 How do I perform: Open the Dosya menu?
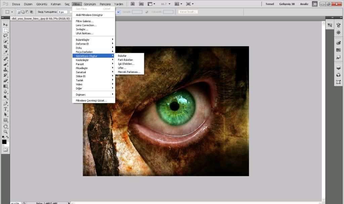pos(16,4)
